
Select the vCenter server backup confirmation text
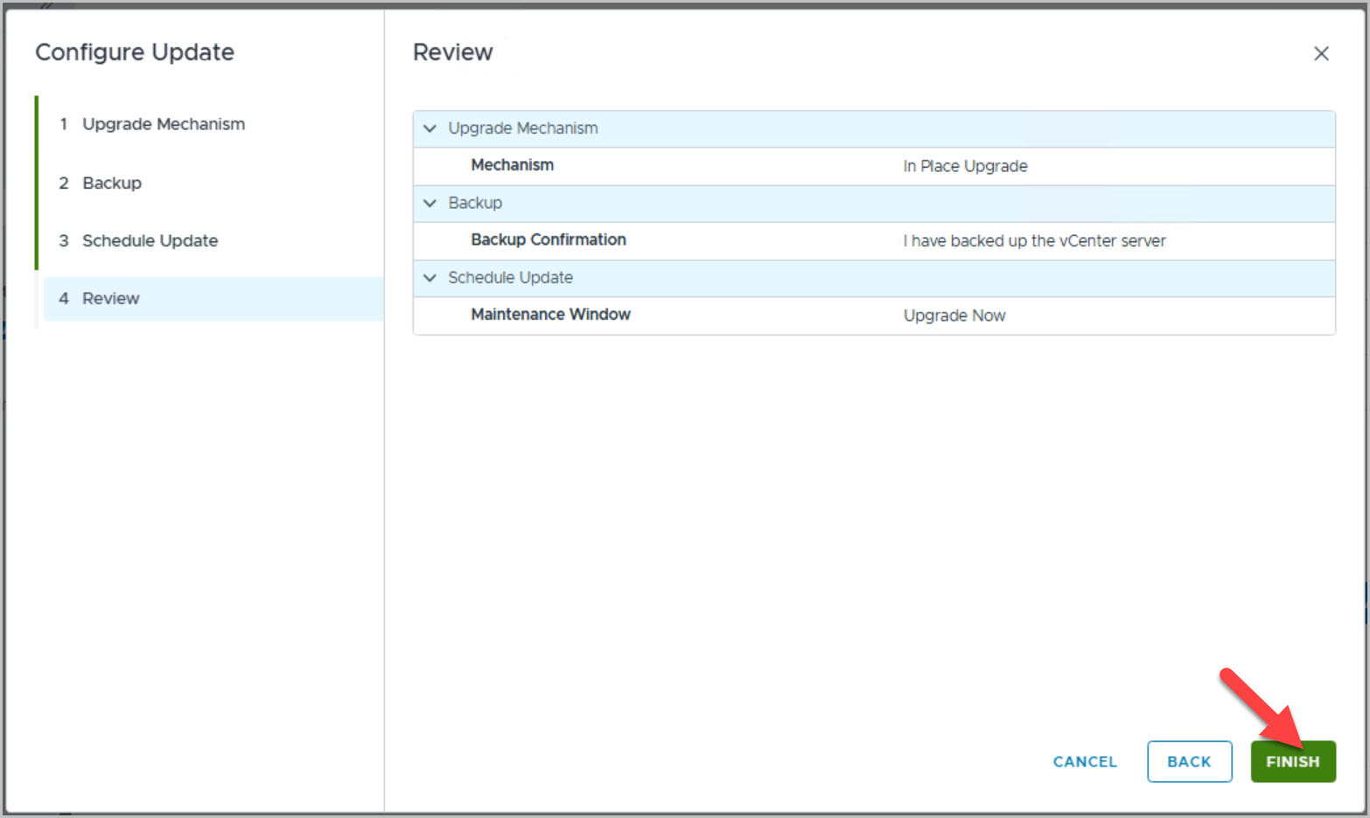pos(1034,241)
